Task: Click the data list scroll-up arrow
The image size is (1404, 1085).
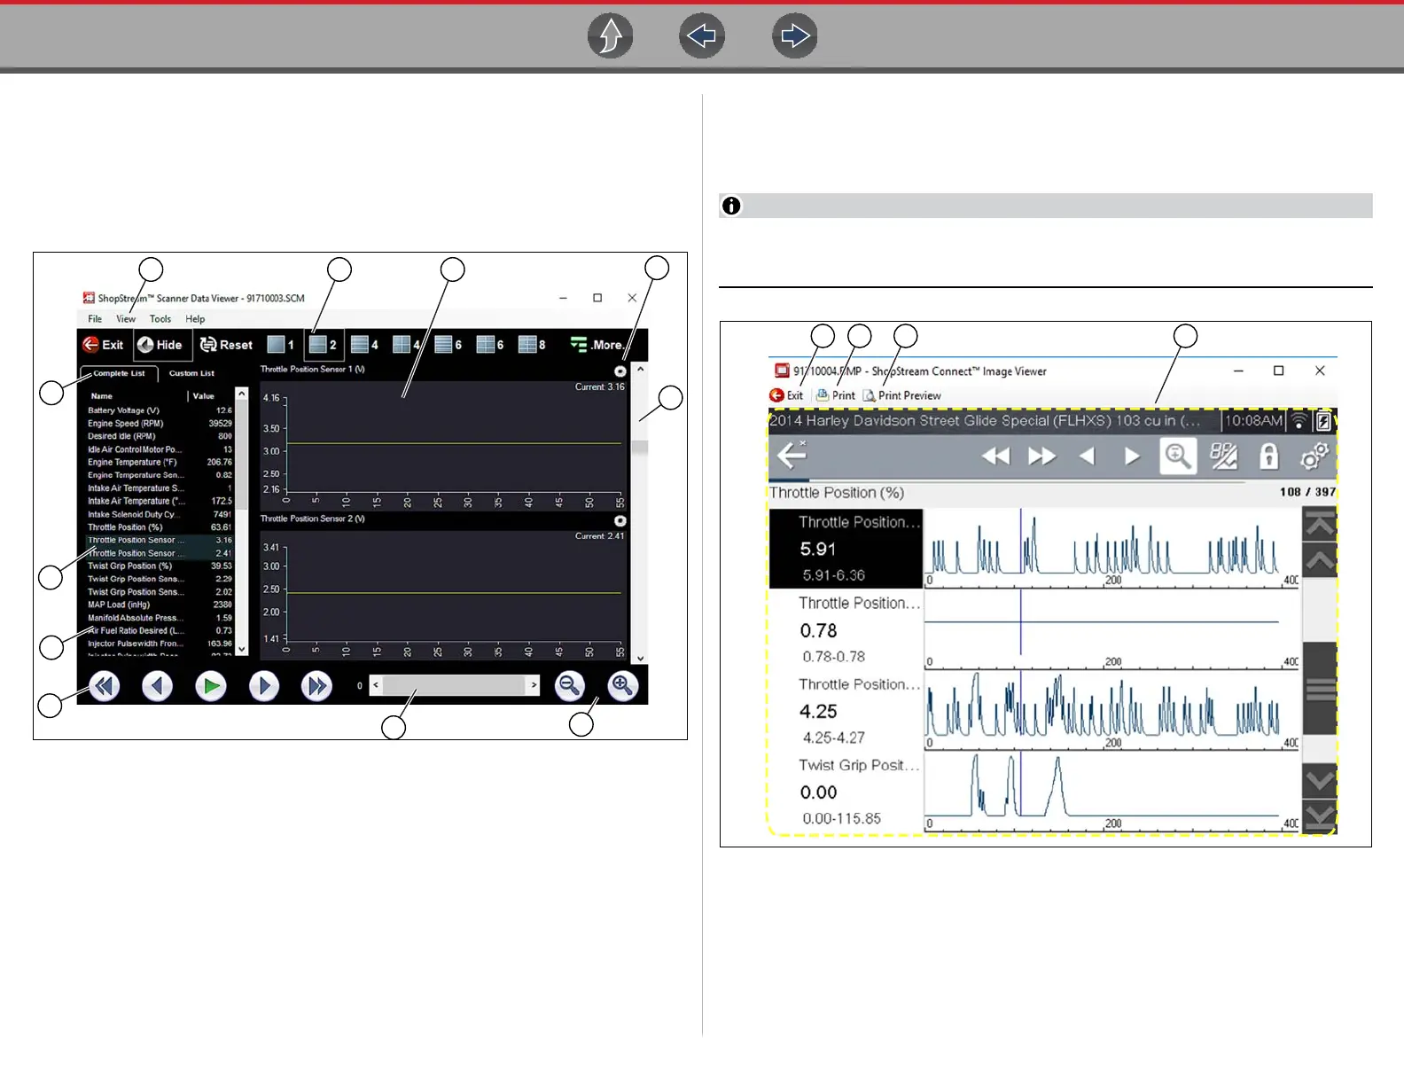Action: tap(242, 393)
